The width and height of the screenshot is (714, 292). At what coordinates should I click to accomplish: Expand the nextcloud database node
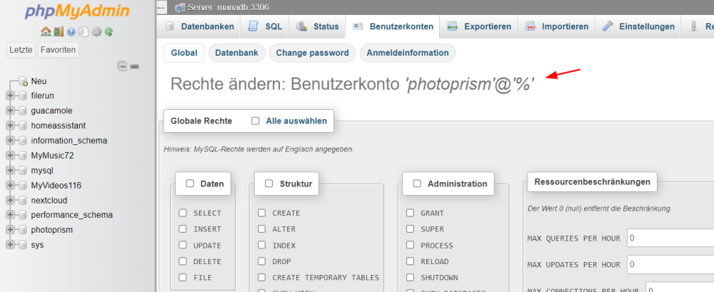[x=10, y=200]
